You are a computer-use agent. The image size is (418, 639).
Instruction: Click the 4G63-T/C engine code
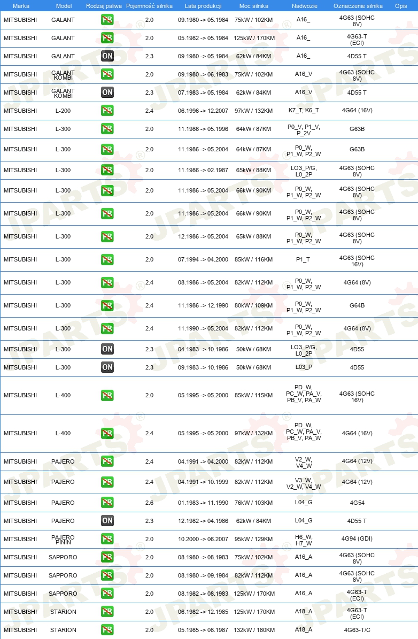357,629
